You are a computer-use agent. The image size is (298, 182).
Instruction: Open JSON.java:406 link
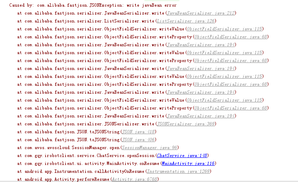coord(138,140)
